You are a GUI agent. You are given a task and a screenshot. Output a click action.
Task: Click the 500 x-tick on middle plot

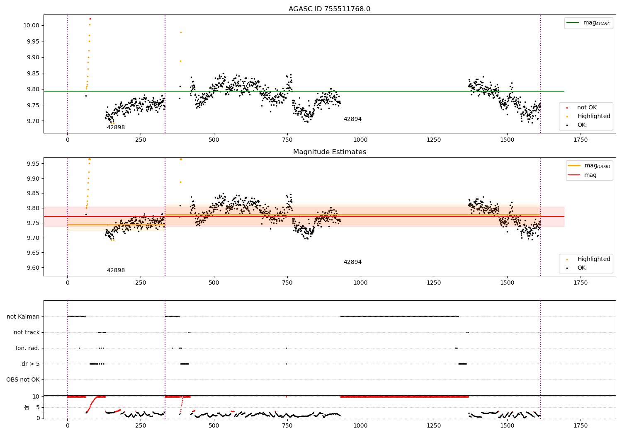(214, 283)
